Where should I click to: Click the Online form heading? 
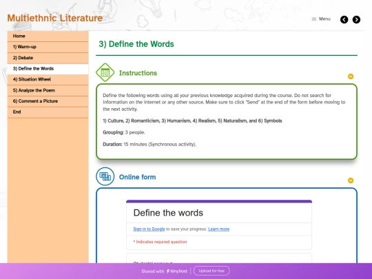(x=137, y=177)
